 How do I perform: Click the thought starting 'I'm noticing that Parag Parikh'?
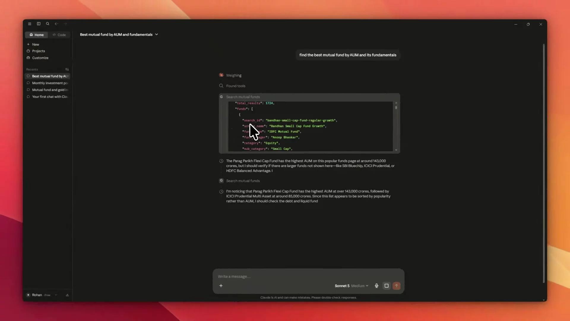point(308,196)
